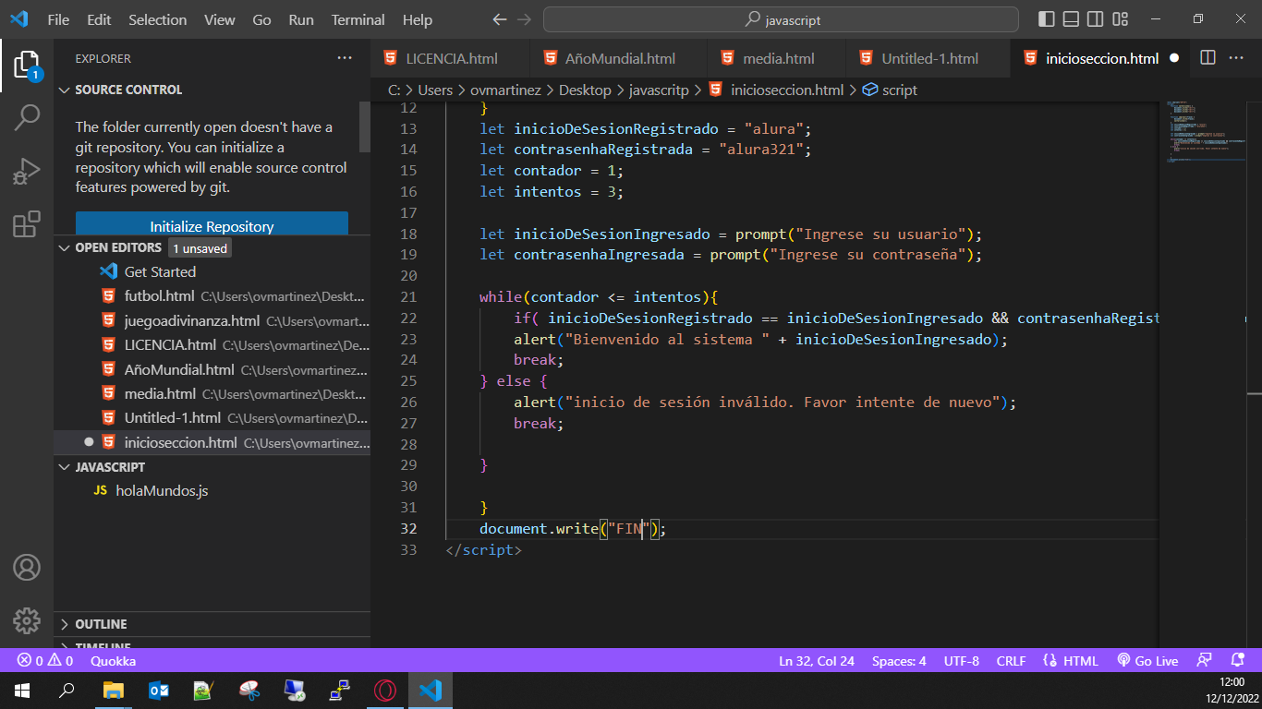This screenshot has width=1262, height=709.
Task: Change the CRLF end of line sequence
Action: coord(1011,661)
